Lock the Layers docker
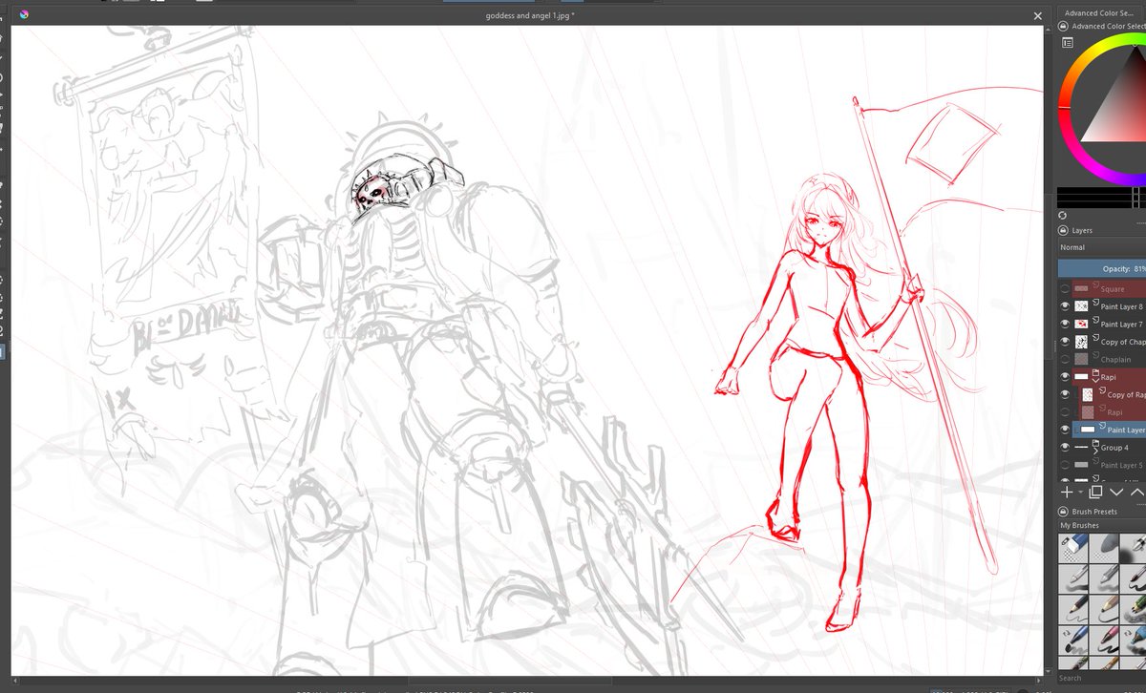The width and height of the screenshot is (1146, 693). click(1064, 230)
